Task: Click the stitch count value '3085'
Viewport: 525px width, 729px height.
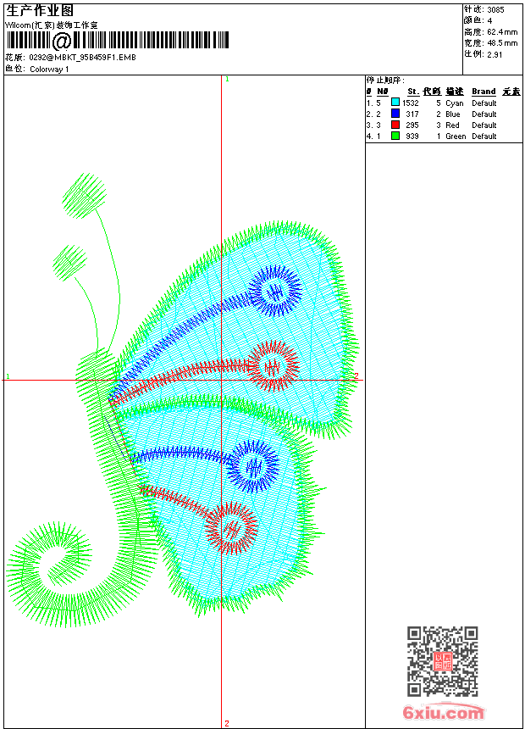Action: [x=495, y=10]
